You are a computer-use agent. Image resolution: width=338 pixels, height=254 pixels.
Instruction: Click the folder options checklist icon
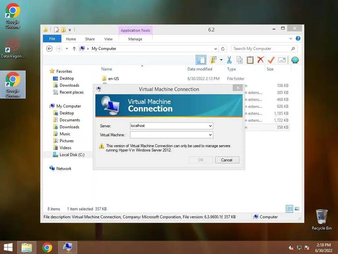click(213, 60)
